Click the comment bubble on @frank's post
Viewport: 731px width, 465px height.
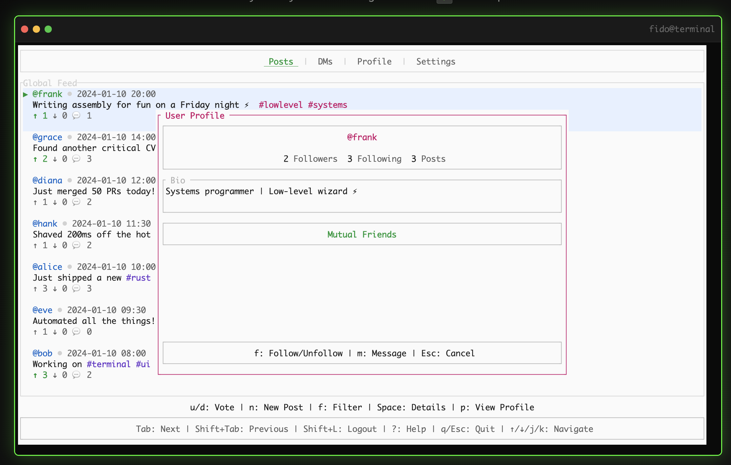76,116
